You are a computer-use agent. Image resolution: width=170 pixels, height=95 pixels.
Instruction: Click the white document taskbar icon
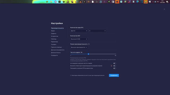[x=93, y=2]
